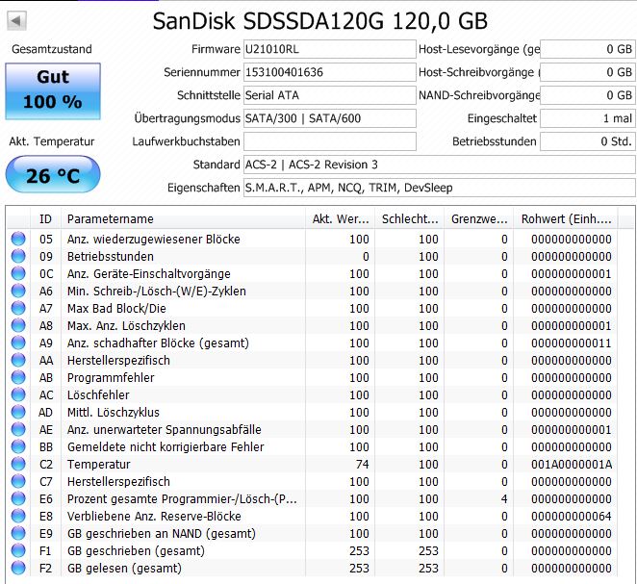The image size is (637, 584).
Task: Click the status orb for Löschfehler row
Action: [18, 394]
